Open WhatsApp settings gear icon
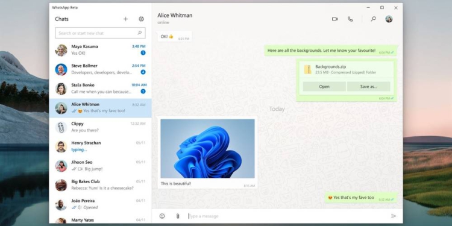 pyautogui.click(x=141, y=19)
